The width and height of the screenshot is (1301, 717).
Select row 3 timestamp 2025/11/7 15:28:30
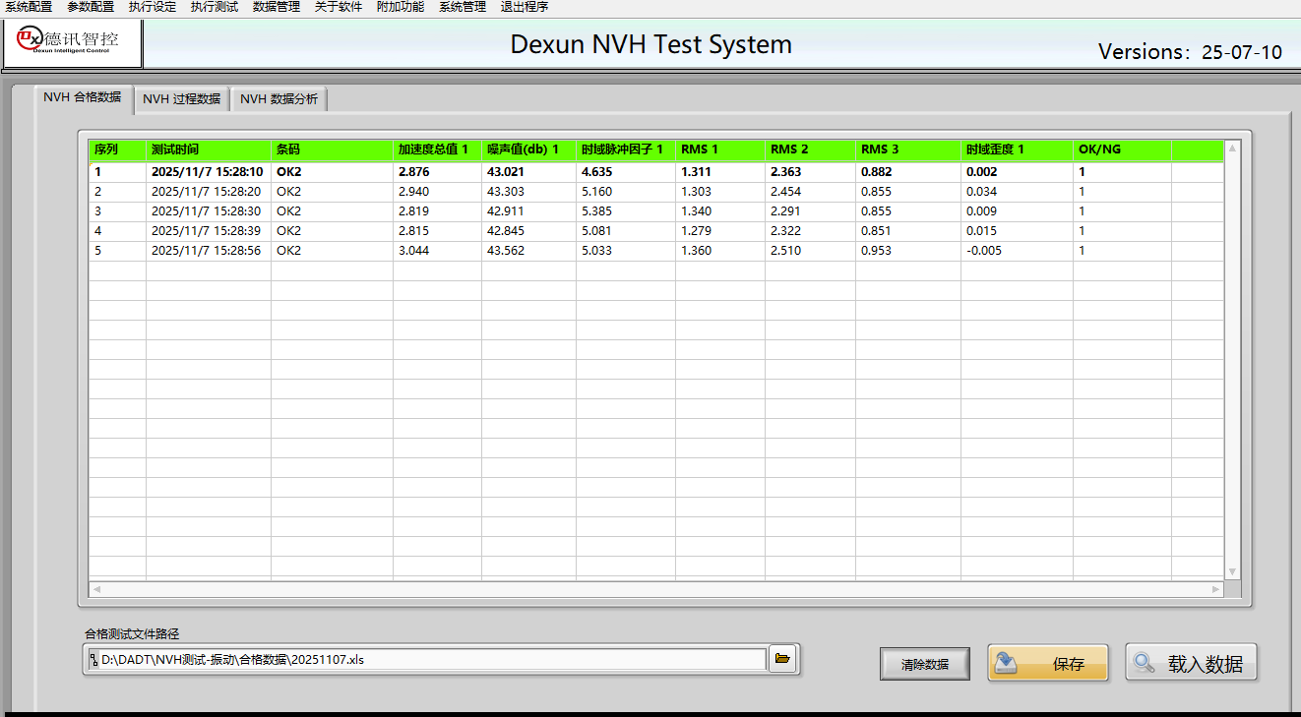click(206, 211)
